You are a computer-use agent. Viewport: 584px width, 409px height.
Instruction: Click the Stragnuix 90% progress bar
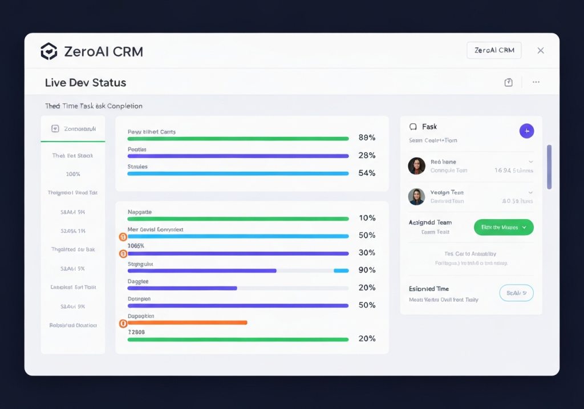[238, 271]
